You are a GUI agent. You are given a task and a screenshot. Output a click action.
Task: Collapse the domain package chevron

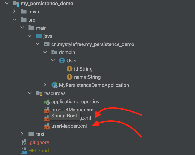(x=45, y=53)
